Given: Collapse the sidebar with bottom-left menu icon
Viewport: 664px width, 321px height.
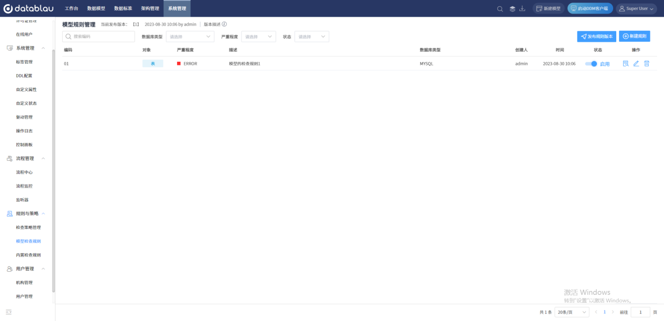Looking at the screenshot, I should pos(8,312).
